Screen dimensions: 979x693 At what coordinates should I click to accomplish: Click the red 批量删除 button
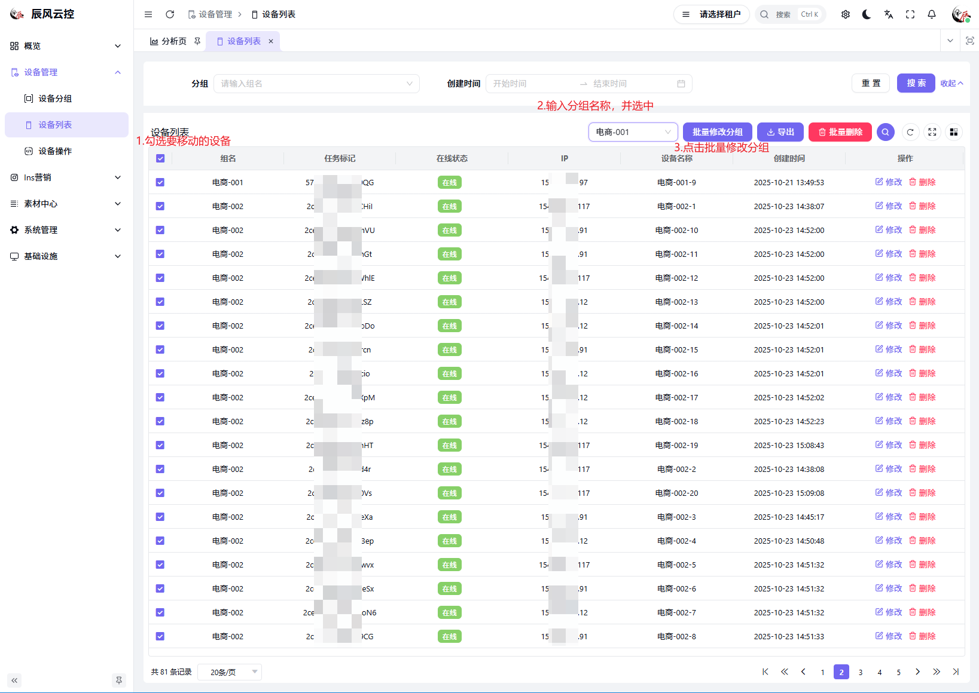click(x=840, y=132)
